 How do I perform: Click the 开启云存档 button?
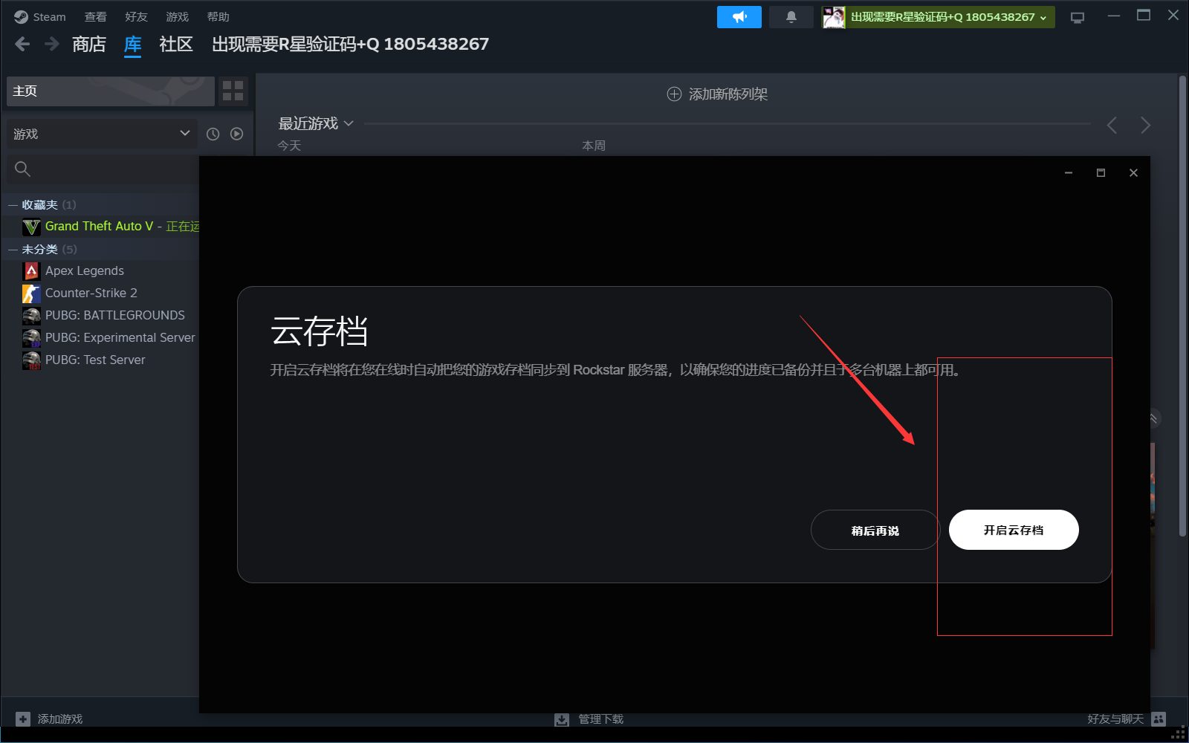coord(1013,530)
